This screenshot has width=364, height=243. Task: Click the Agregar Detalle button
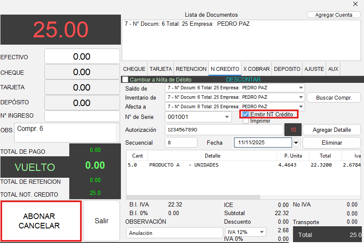click(331, 130)
